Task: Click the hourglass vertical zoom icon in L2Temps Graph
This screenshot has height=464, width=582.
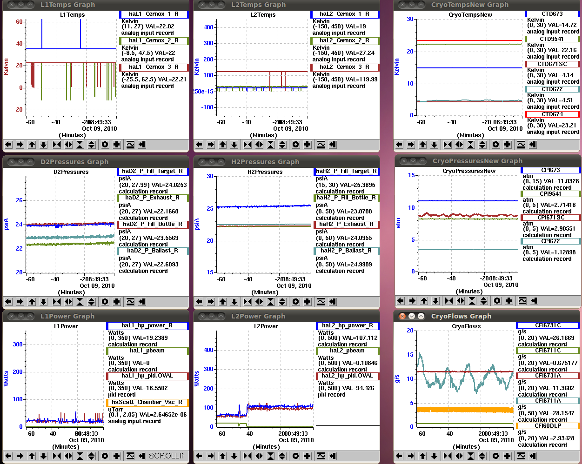Action: (271, 145)
